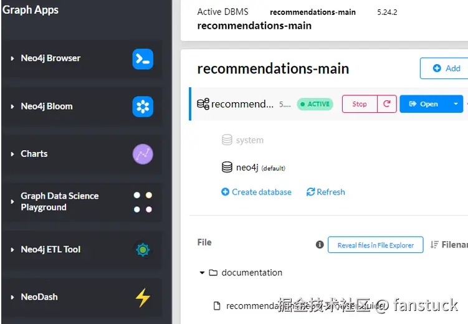Expand the Neo4j Bloom entry arrow

coord(12,107)
